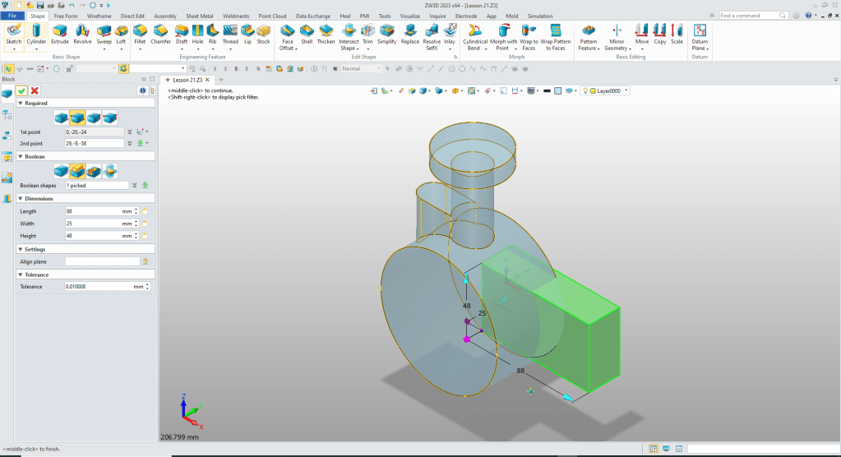Open the Layer0000 layer dropdown
Screen dimensions: 841x457
coord(626,90)
